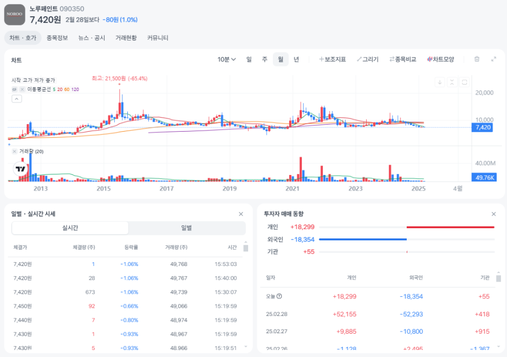Select the 월 monthly chart period

click(x=281, y=60)
